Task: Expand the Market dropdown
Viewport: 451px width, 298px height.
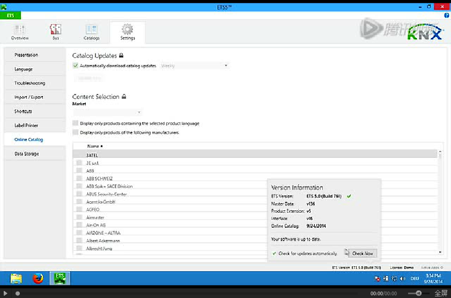Action: (x=107, y=112)
